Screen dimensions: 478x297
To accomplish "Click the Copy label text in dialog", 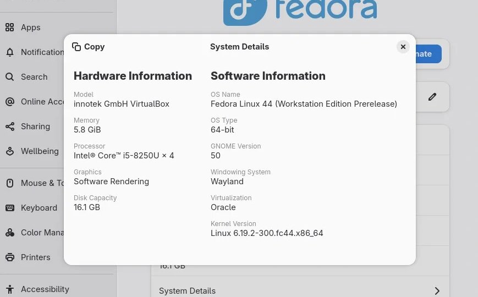I will [x=95, y=47].
